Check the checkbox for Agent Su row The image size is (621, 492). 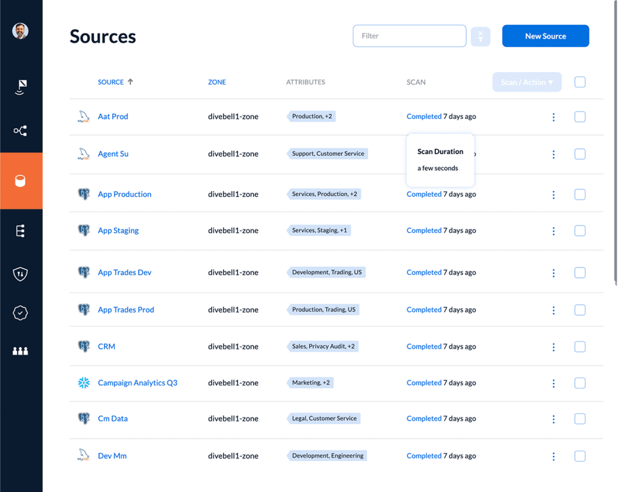coord(580,154)
